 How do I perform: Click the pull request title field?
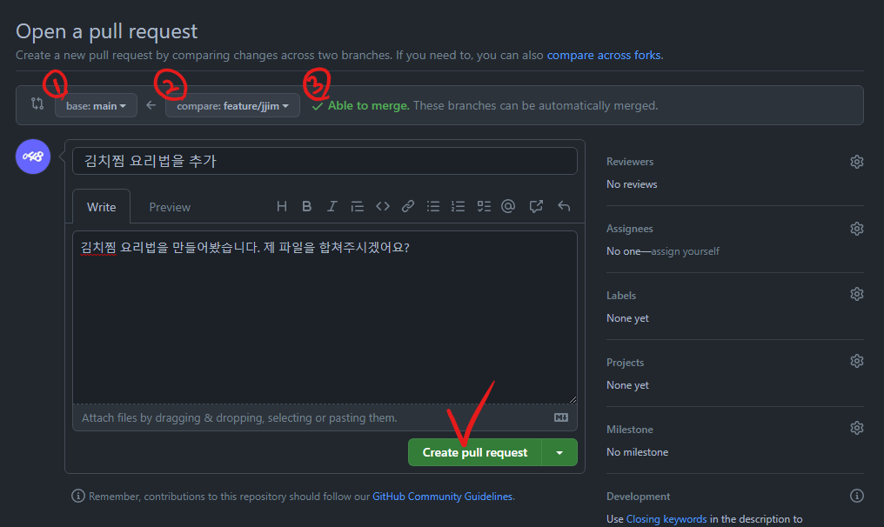coord(325,161)
